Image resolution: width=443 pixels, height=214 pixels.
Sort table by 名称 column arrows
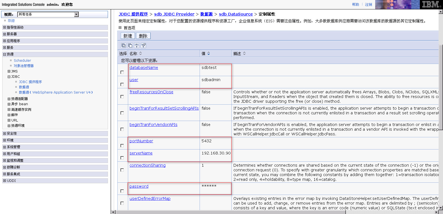(141, 53)
